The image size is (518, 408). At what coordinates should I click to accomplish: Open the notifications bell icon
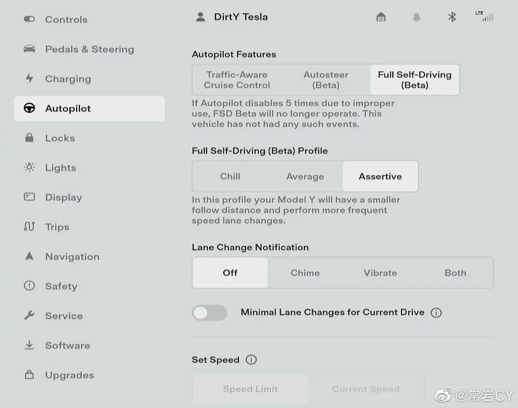[x=416, y=17]
